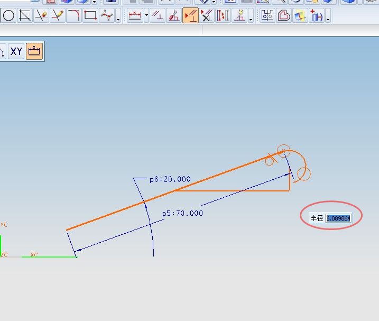Toggle the lightning Inferred Constraints icon
This screenshot has height=321, width=379.
[239, 16]
